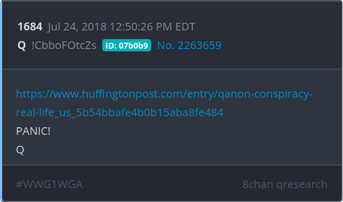
Task: Click empty space in the footer bar
Action: click(x=161, y=184)
